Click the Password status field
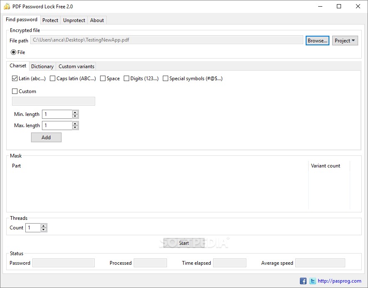 tap(64, 263)
